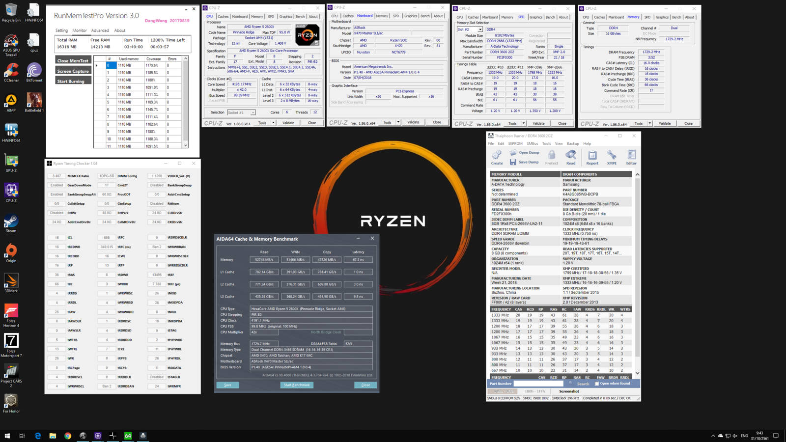Viewport: 786px width, 442px height.
Task: Expand Tools dropdown arrow in CPU-Z Memory window
Action: pos(649,123)
